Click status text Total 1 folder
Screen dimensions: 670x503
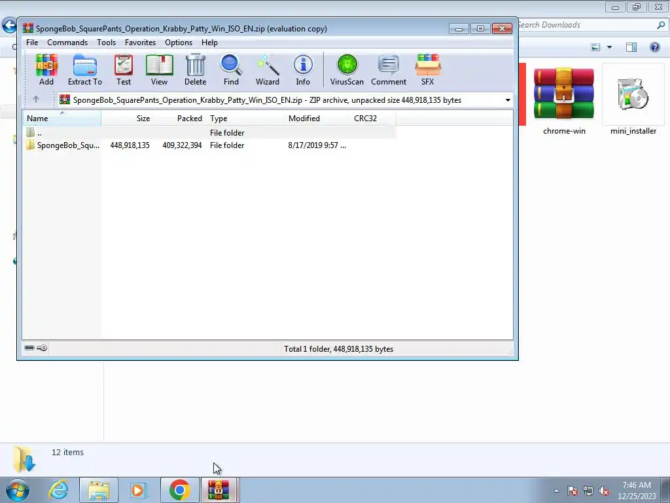[x=338, y=349]
